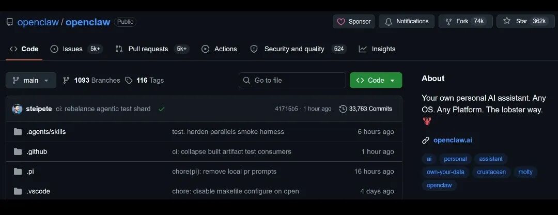The image size is (558, 215).
Task: Click the About heading
Action: click(433, 79)
